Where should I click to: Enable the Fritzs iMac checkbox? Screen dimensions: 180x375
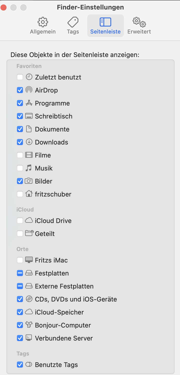point(20,260)
